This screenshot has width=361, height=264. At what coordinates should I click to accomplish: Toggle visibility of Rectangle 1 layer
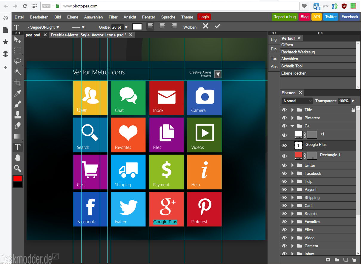[x=284, y=156]
